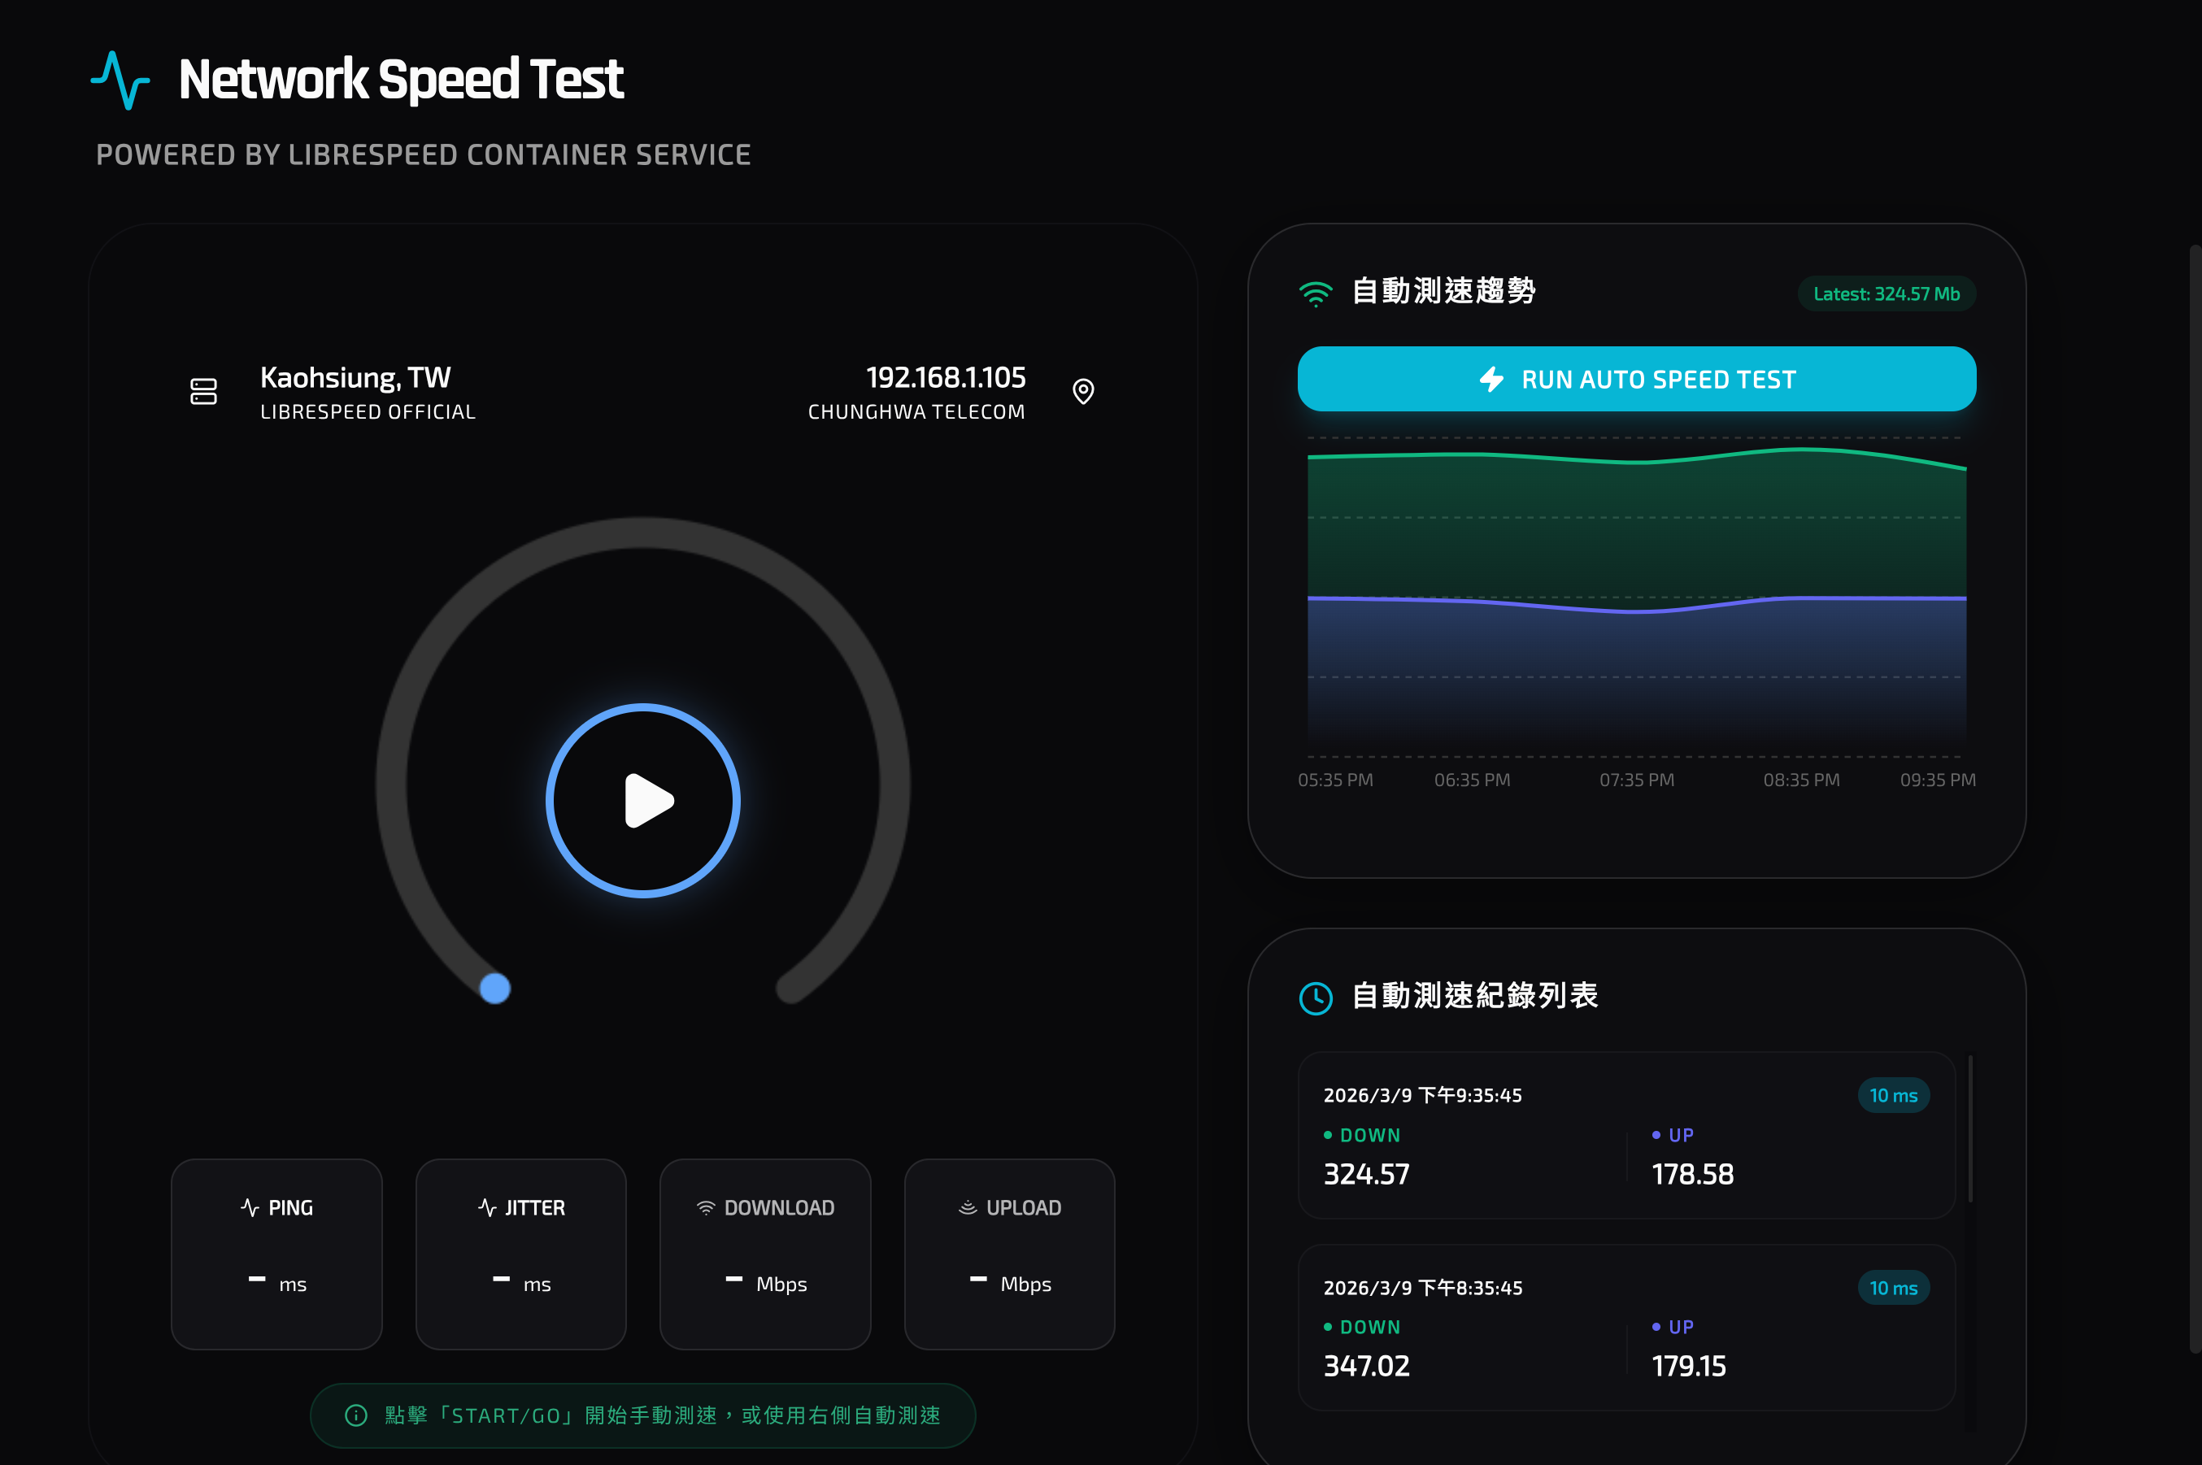Click the RUN AUTO SPEED TEST button
This screenshot has height=1465, width=2202.
(1636, 380)
